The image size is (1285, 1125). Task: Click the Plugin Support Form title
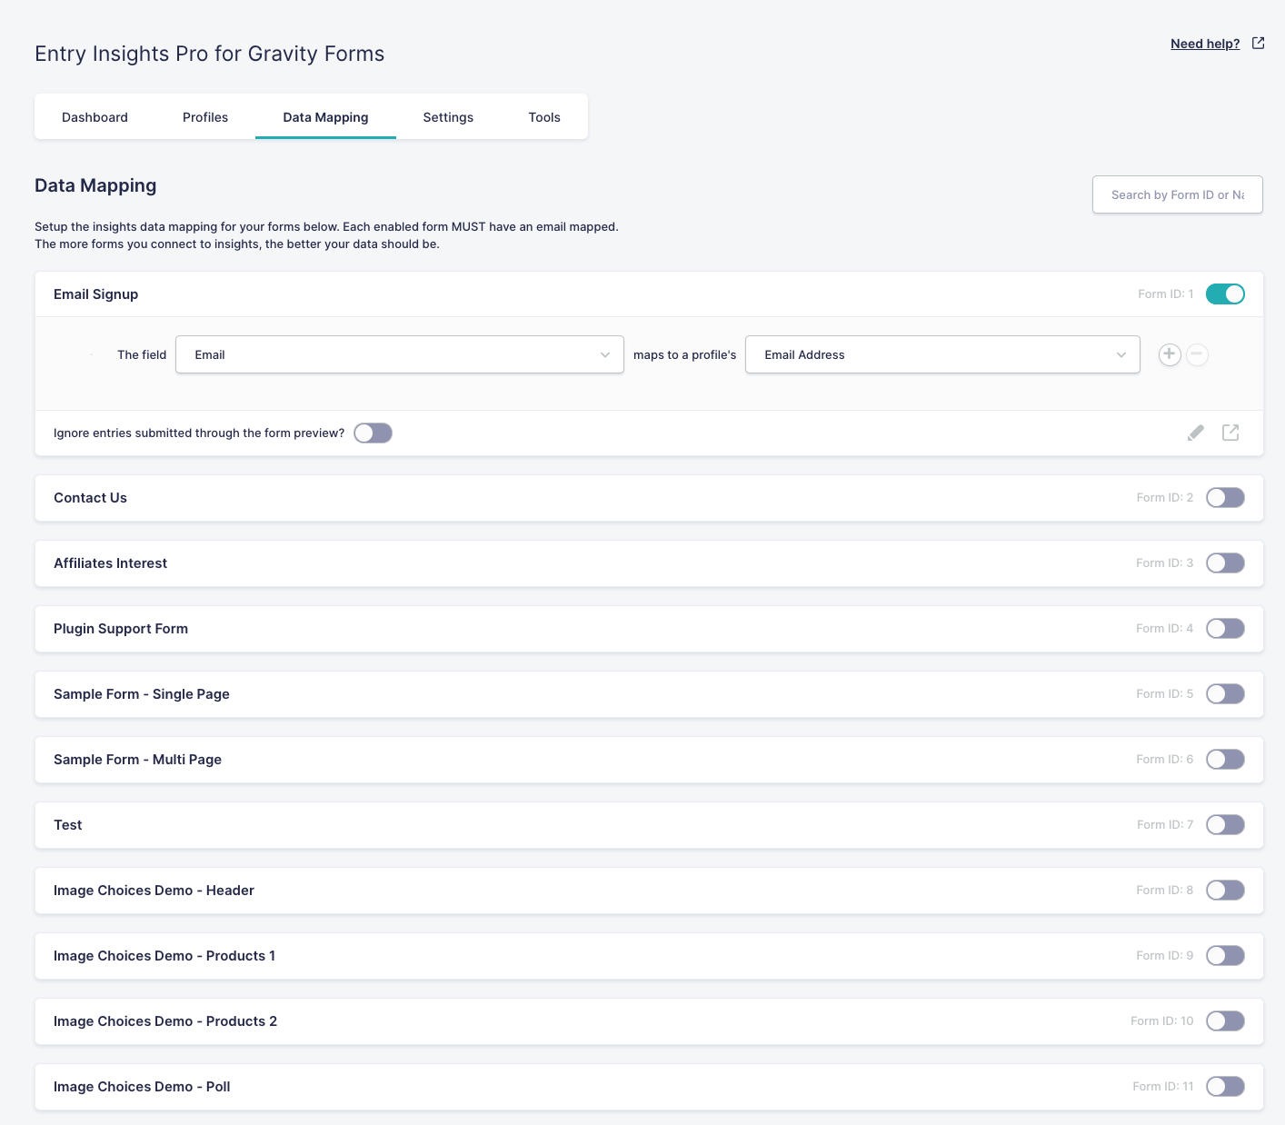121,629
